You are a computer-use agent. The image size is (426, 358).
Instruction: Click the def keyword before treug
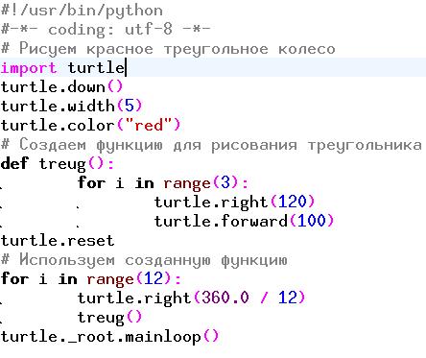tap(14, 163)
